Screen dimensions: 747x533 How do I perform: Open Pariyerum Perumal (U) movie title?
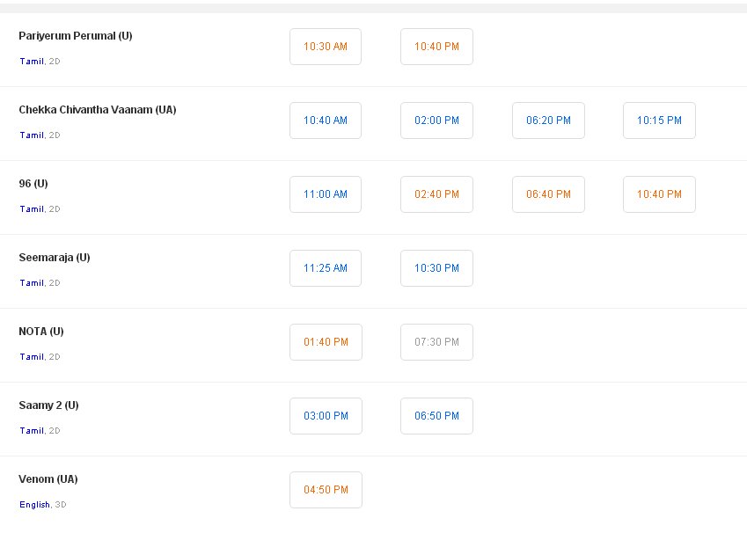point(76,36)
